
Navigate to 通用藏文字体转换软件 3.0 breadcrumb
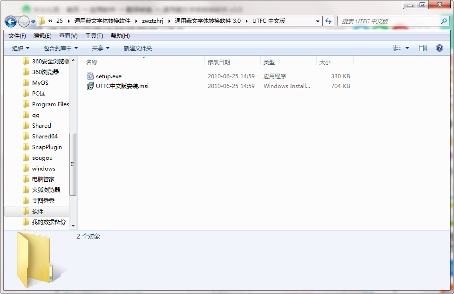click(x=208, y=21)
